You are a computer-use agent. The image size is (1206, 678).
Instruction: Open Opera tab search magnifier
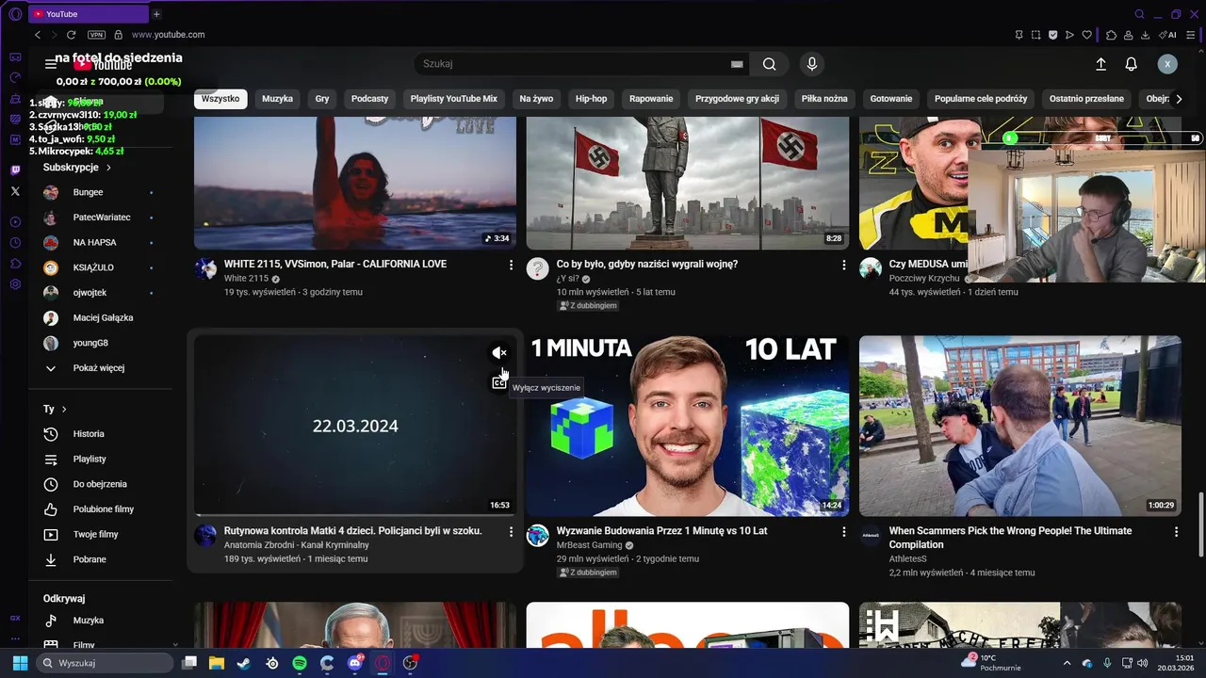1139,14
